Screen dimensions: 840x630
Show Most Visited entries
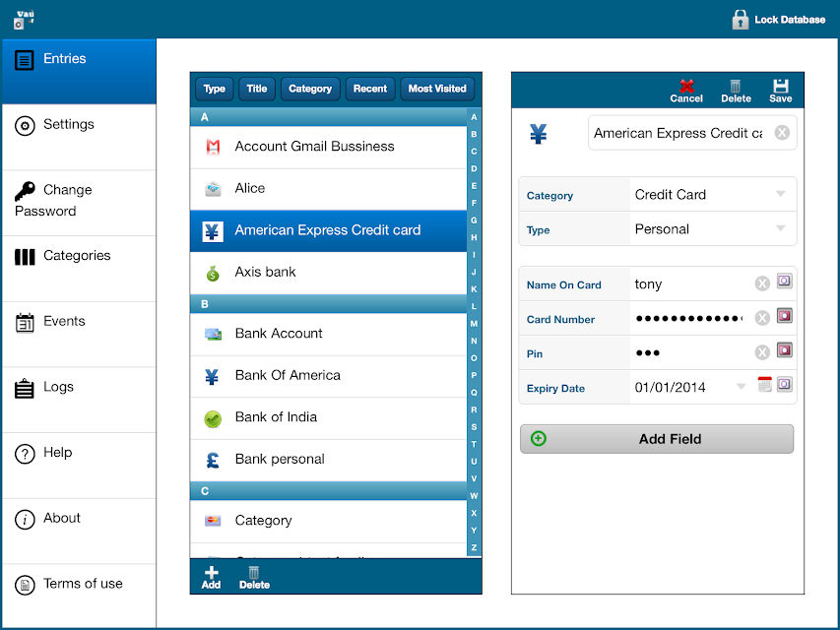[437, 89]
